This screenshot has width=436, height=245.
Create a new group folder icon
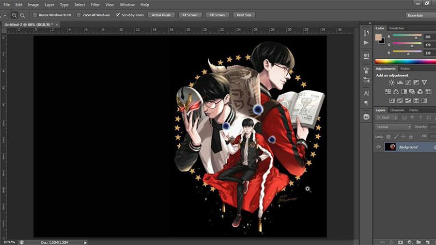click(419, 242)
